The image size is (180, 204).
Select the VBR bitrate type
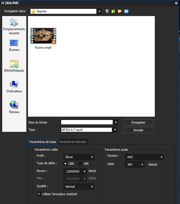80,164
